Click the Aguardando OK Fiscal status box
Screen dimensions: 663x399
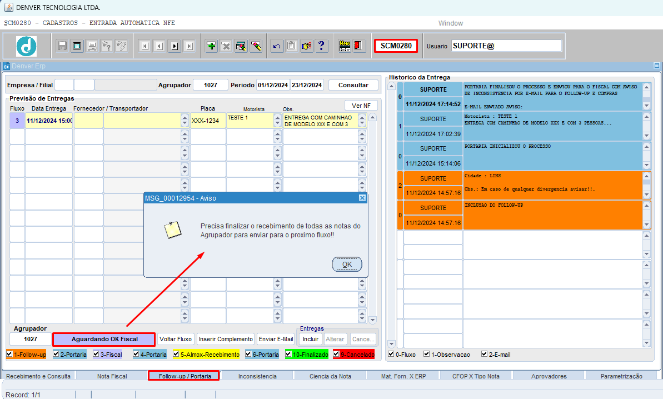click(x=104, y=339)
